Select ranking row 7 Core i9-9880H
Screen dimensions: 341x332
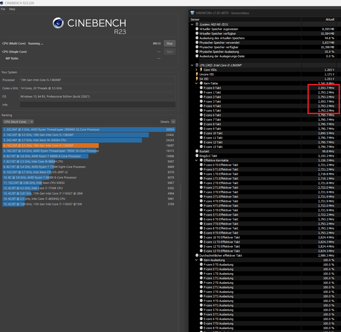coord(89,161)
